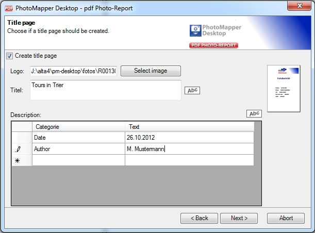
Task: Click the PDF Photo-Report red badge
Action: (x=213, y=46)
